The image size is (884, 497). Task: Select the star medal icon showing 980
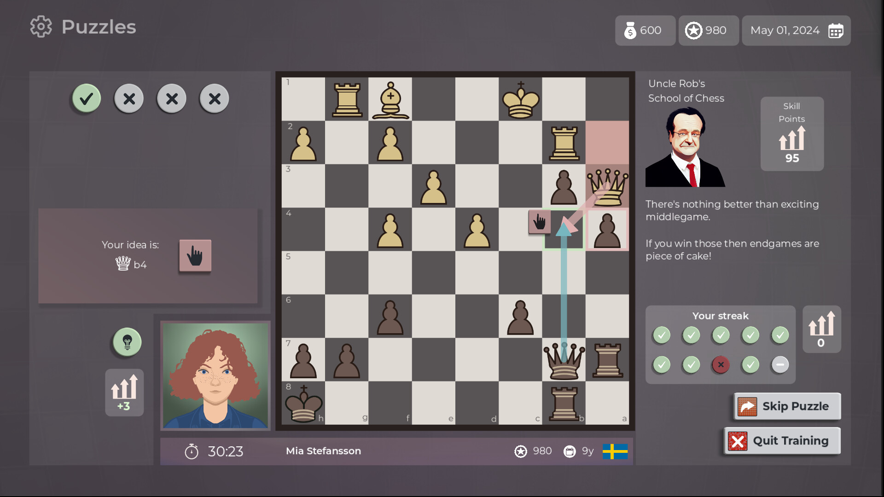tap(694, 30)
